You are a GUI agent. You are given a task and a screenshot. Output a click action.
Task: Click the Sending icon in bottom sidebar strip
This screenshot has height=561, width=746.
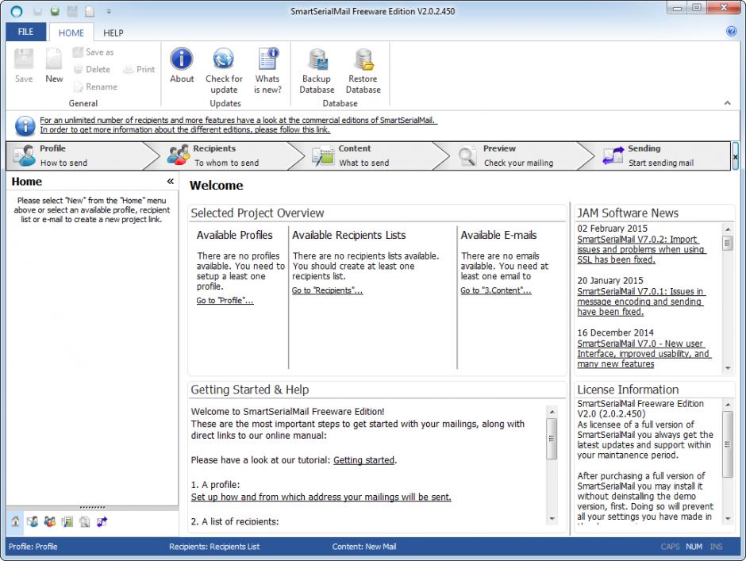[x=102, y=521]
